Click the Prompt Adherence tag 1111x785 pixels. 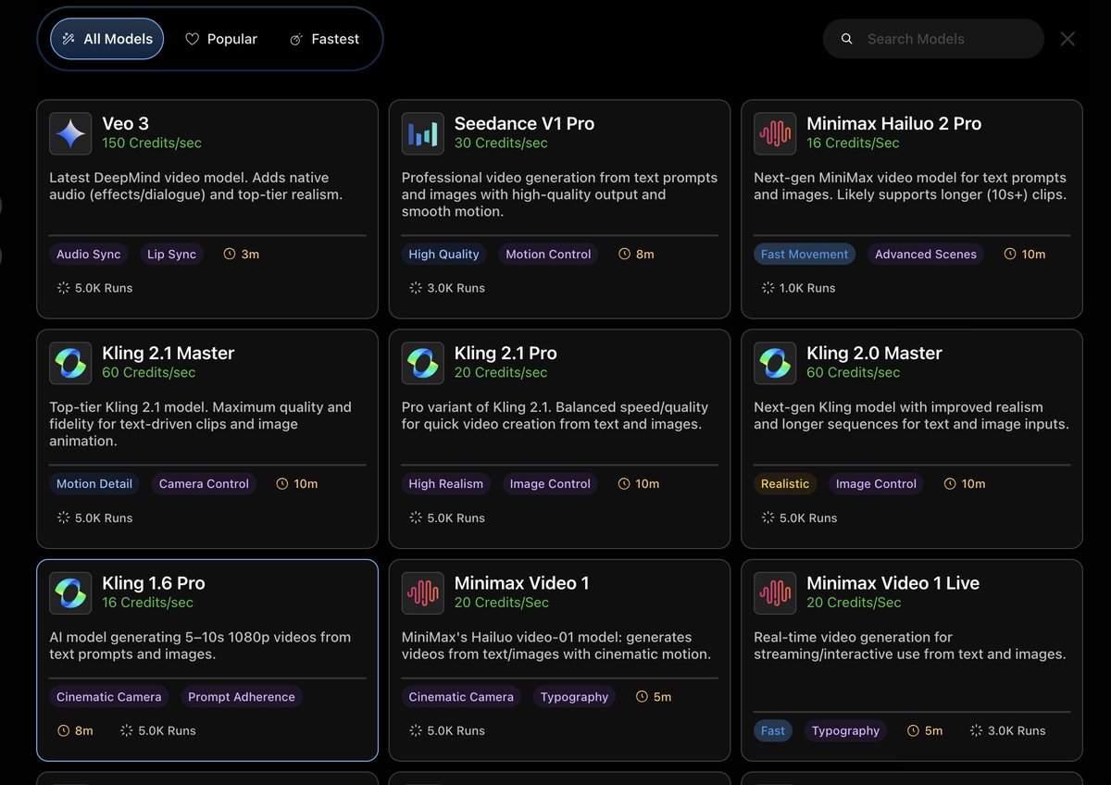pyautogui.click(x=242, y=696)
